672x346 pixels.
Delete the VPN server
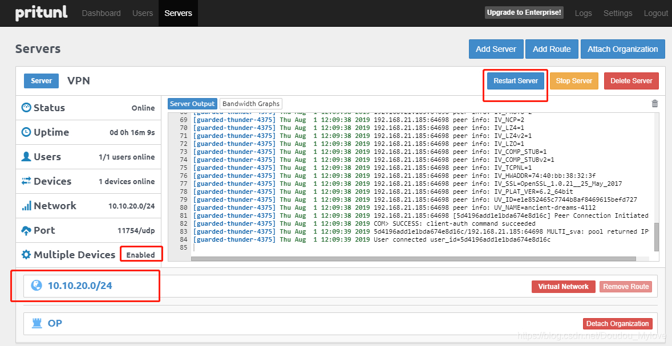coord(631,81)
